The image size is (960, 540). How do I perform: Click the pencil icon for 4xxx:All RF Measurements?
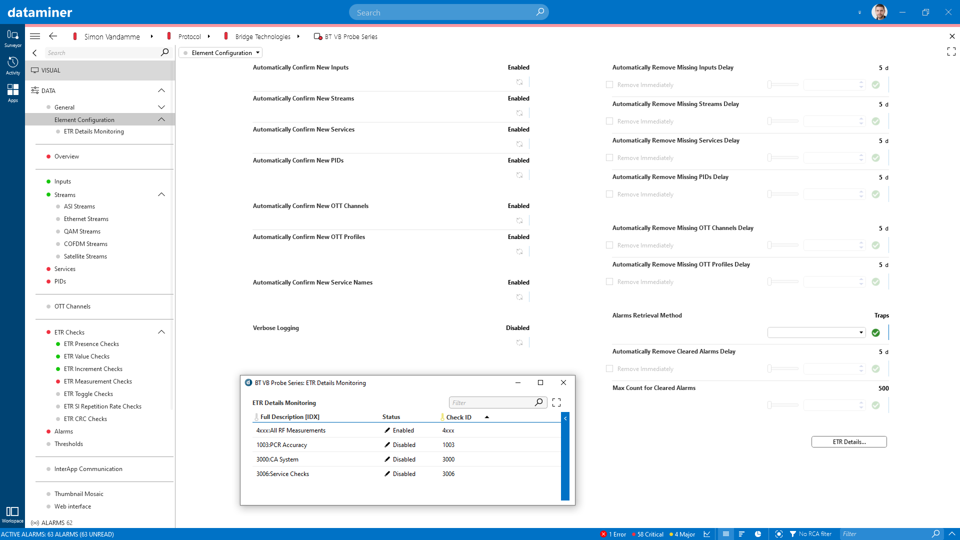[x=387, y=430]
